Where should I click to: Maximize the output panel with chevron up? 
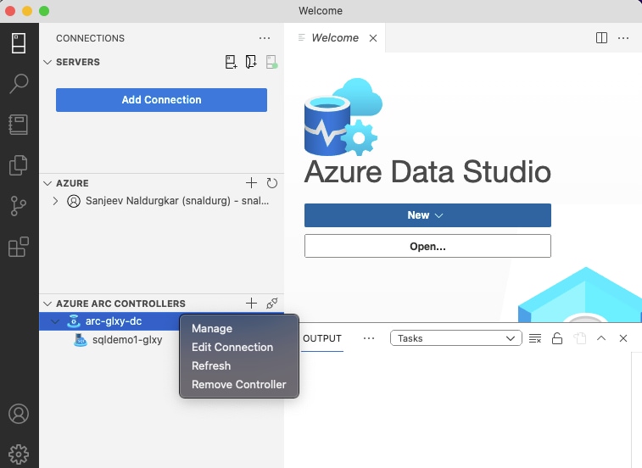pos(601,338)
